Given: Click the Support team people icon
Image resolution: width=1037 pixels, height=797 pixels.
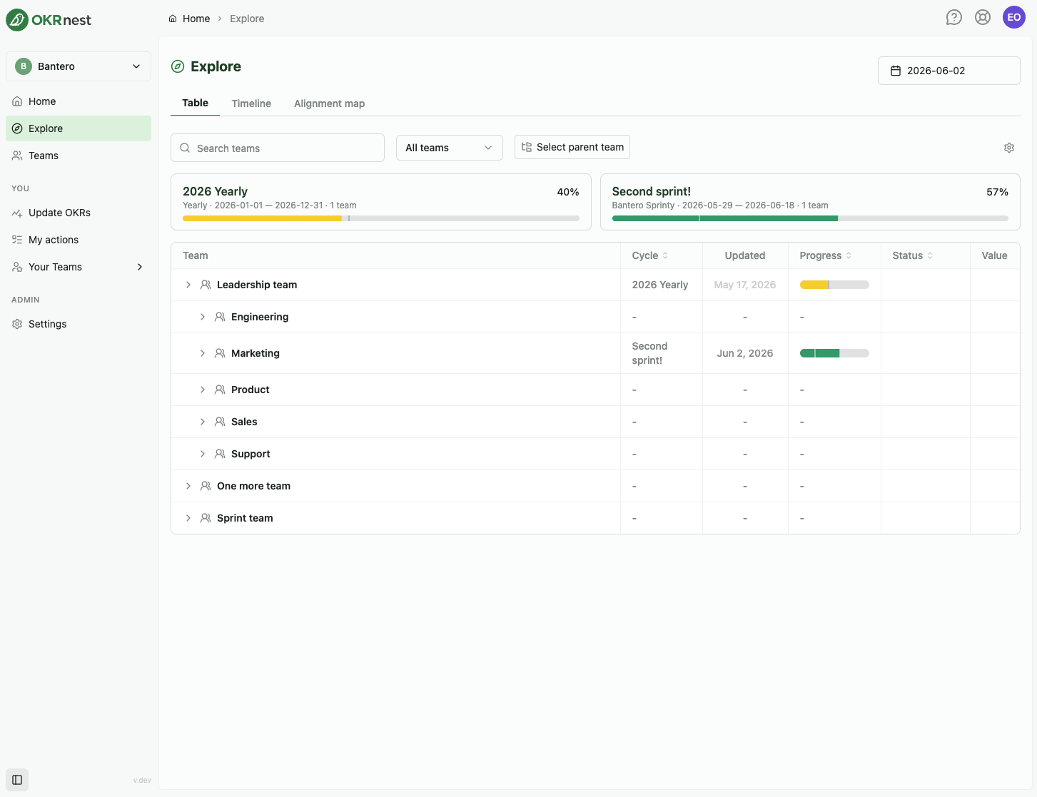Looking at the screenshot, I should 220,454.
